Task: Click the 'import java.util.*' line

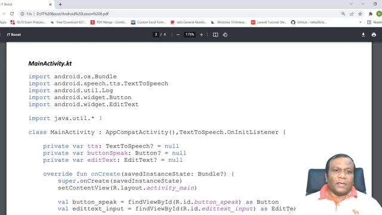Action: tap(61, 118)
